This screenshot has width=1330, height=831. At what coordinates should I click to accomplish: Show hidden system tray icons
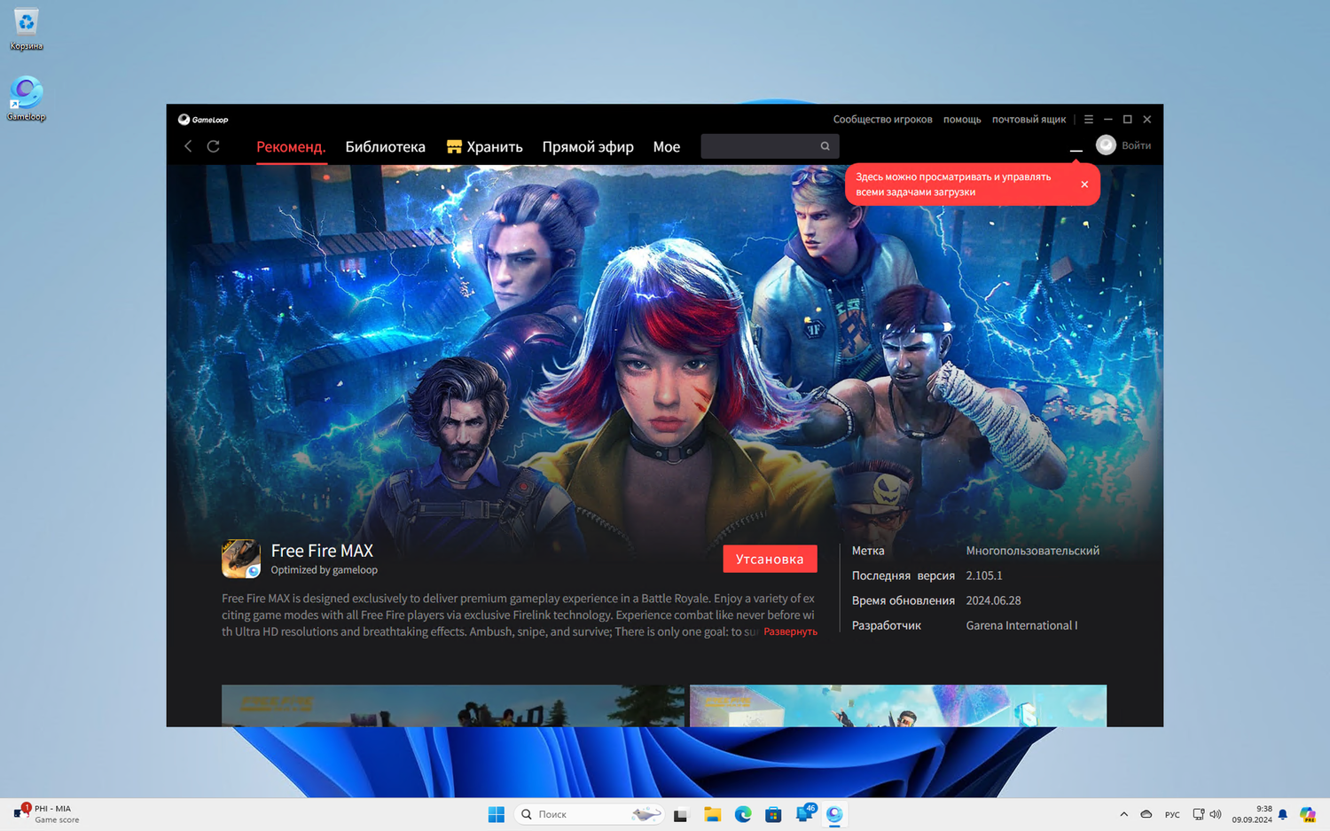(1123, 814)
